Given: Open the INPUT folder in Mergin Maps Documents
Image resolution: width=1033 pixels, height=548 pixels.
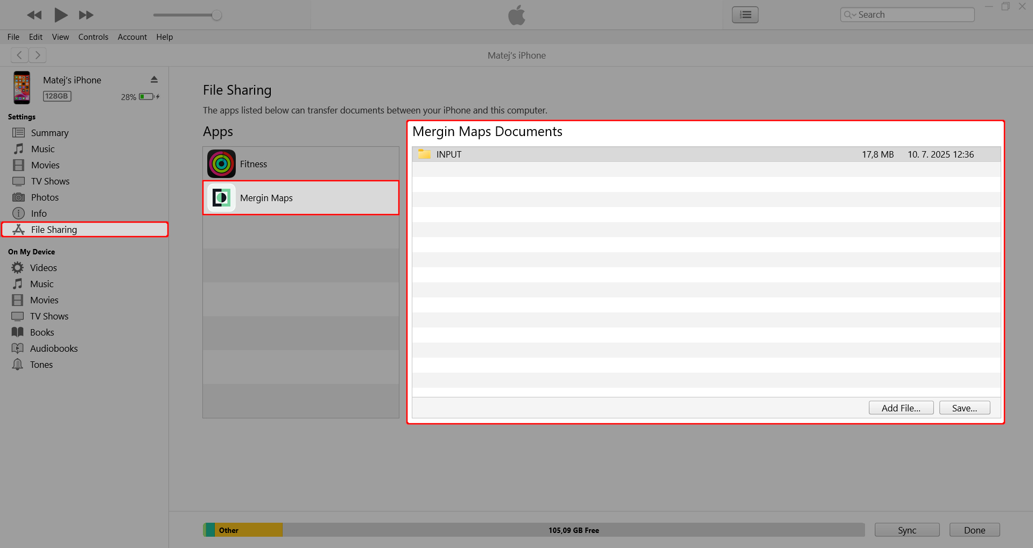Looking at the screenshot, I should [448, 154].
